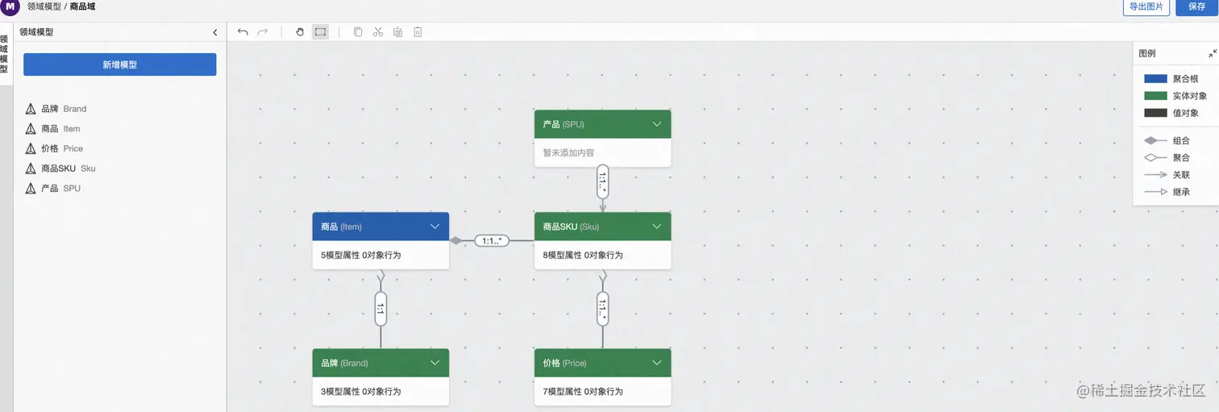Screen dimensions: 1219x412
Task: Click the trash delete icon
Action: [418, 32]
